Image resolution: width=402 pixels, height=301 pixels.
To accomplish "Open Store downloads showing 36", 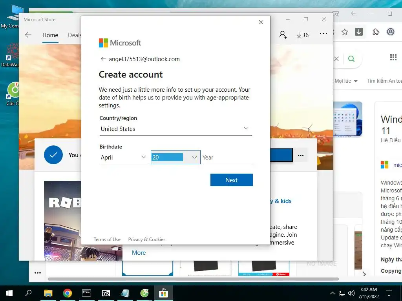I will (x=303, y=35).
